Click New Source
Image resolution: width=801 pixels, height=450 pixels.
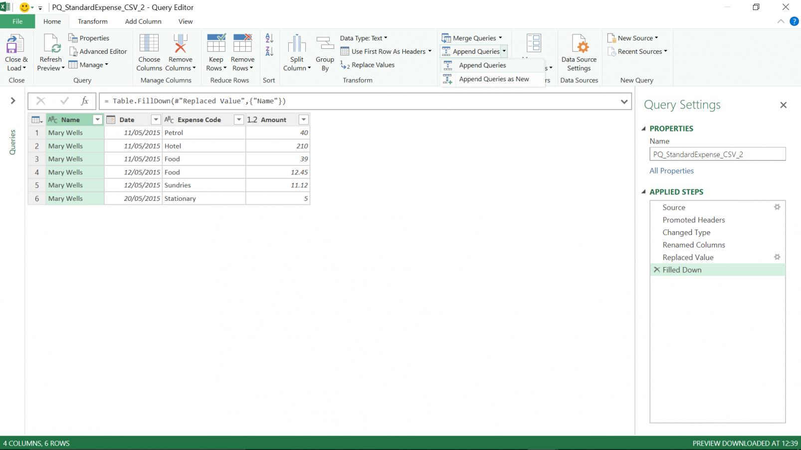click(x=632, y=38)
